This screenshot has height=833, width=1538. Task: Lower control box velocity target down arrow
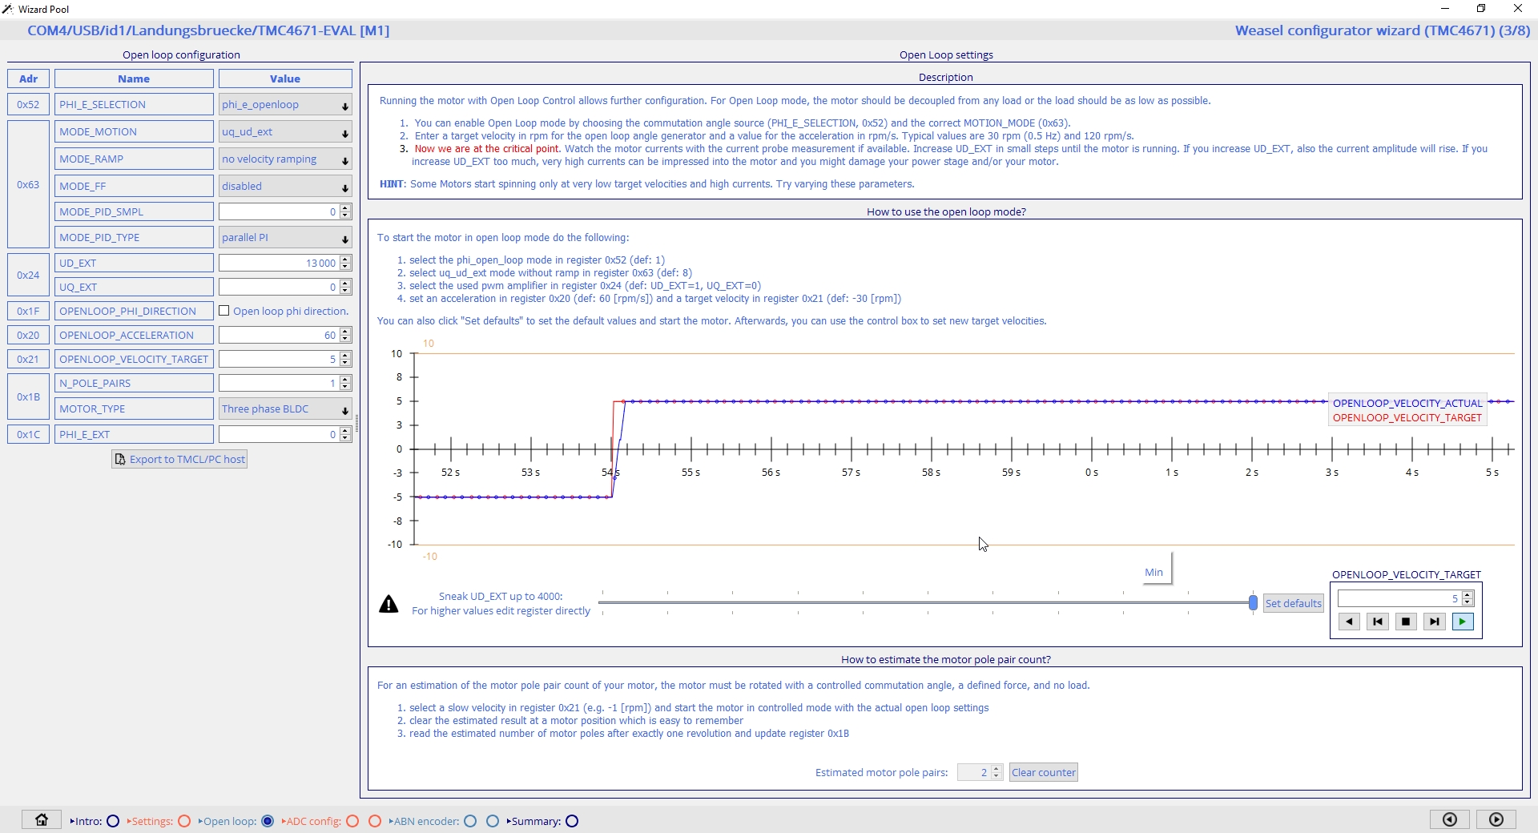coord(1468,602)
